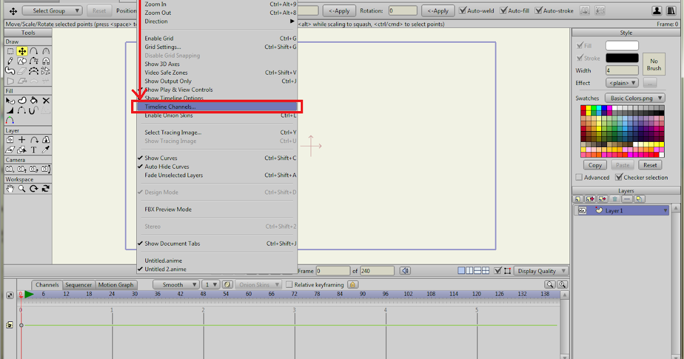The height and width of the screenshot is (359, 684).
Task: Open the Display Quality dropdown
Action: click(x=541, y=271)
